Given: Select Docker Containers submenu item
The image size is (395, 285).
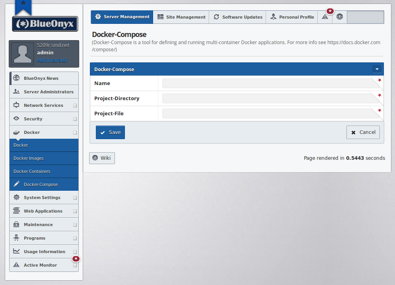Looking at the screenshot, I should (x=44, y=171).
